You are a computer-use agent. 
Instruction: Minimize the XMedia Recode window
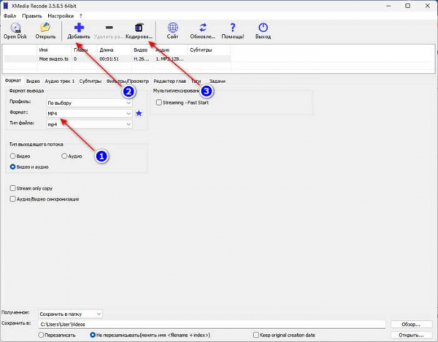(388, 6)
